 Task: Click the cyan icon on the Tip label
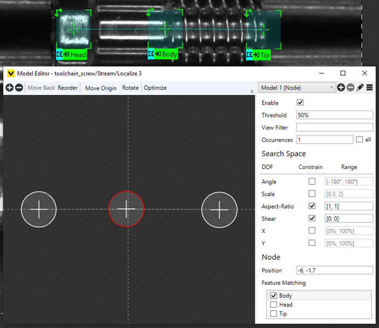point(249,54)
